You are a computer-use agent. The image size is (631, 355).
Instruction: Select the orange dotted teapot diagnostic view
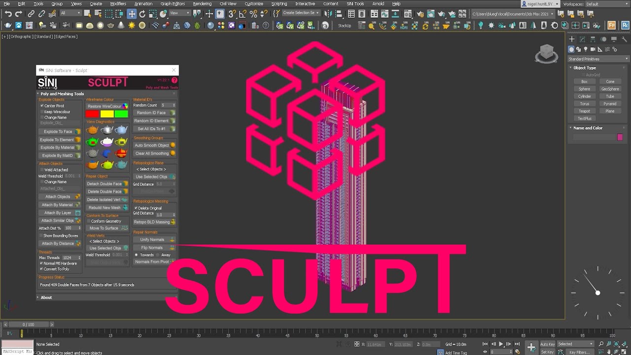[92, 130]
